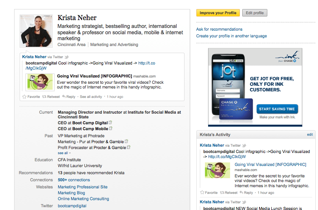318x210 pixels.
Task: Open Online Marketing Consulting website link
Action: 83,199
